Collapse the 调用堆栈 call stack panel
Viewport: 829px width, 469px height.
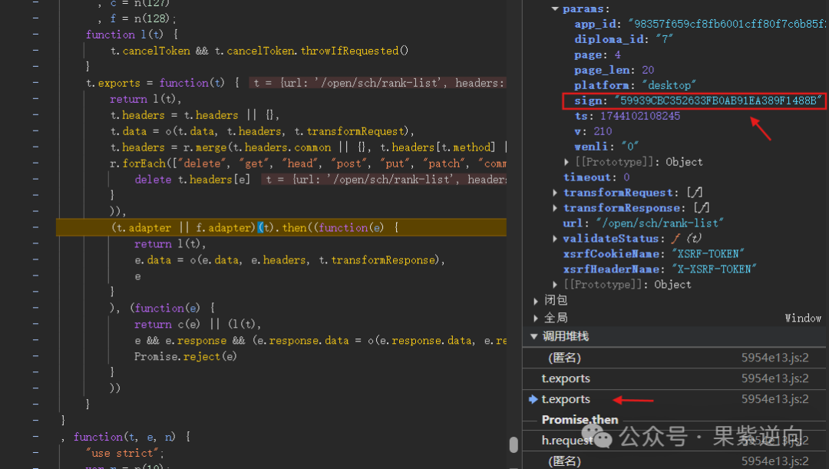point(535,336)
